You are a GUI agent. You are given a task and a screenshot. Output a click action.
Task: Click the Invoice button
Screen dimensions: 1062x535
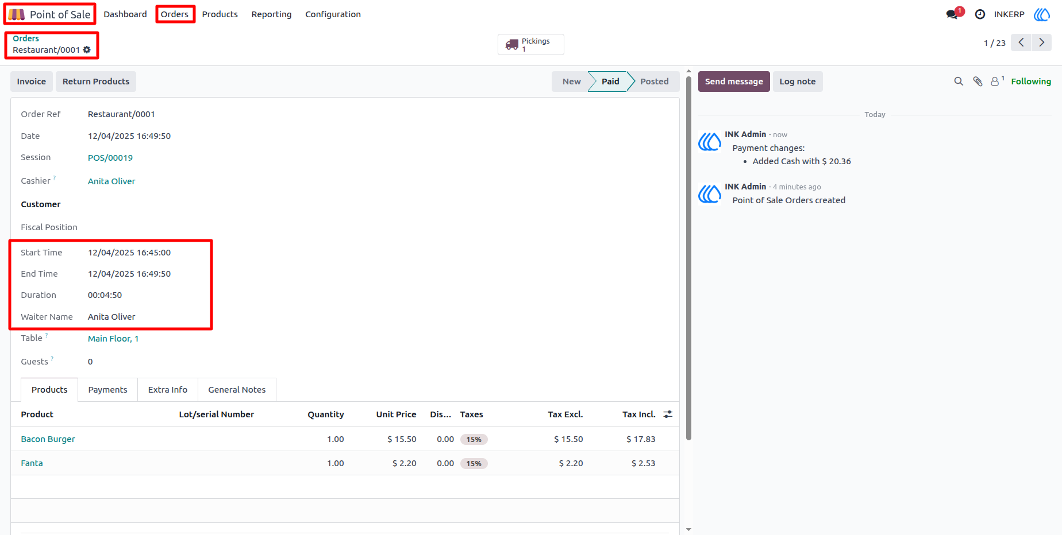click(32, 82)
